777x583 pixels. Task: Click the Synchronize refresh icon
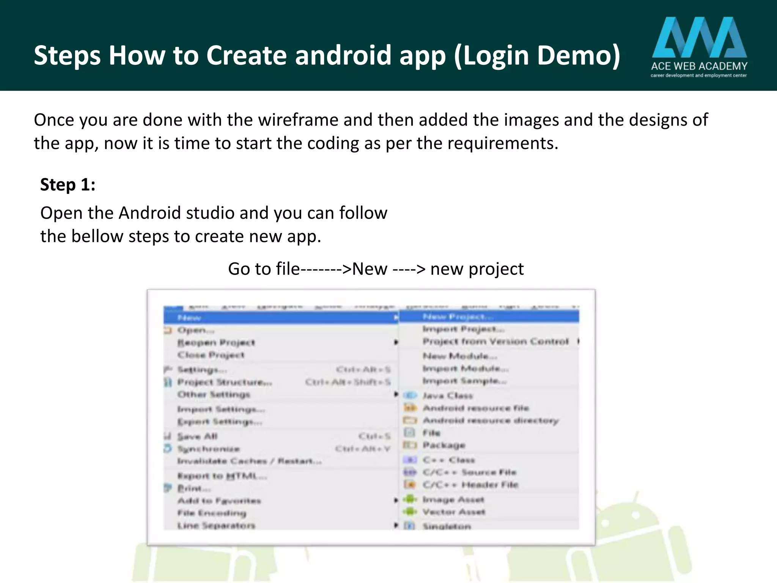168,449
